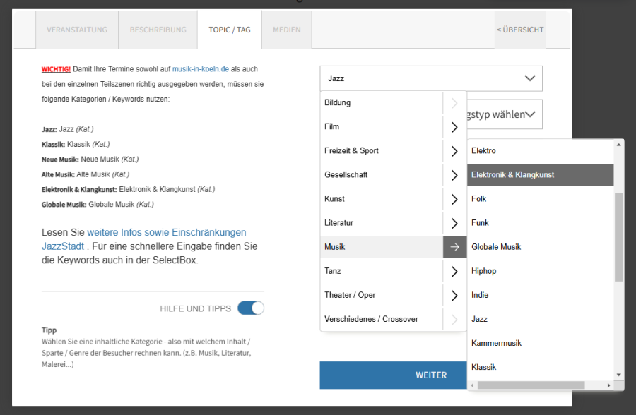Image resolution: width=636 pixels, height=415 pixels.
Task: Choose Elektronik & Klangkunst in the list
Action: [512, 175]
